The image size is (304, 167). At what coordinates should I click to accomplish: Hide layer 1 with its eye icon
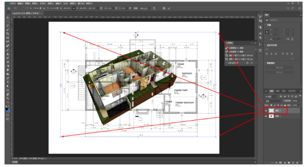coord(266,116)
